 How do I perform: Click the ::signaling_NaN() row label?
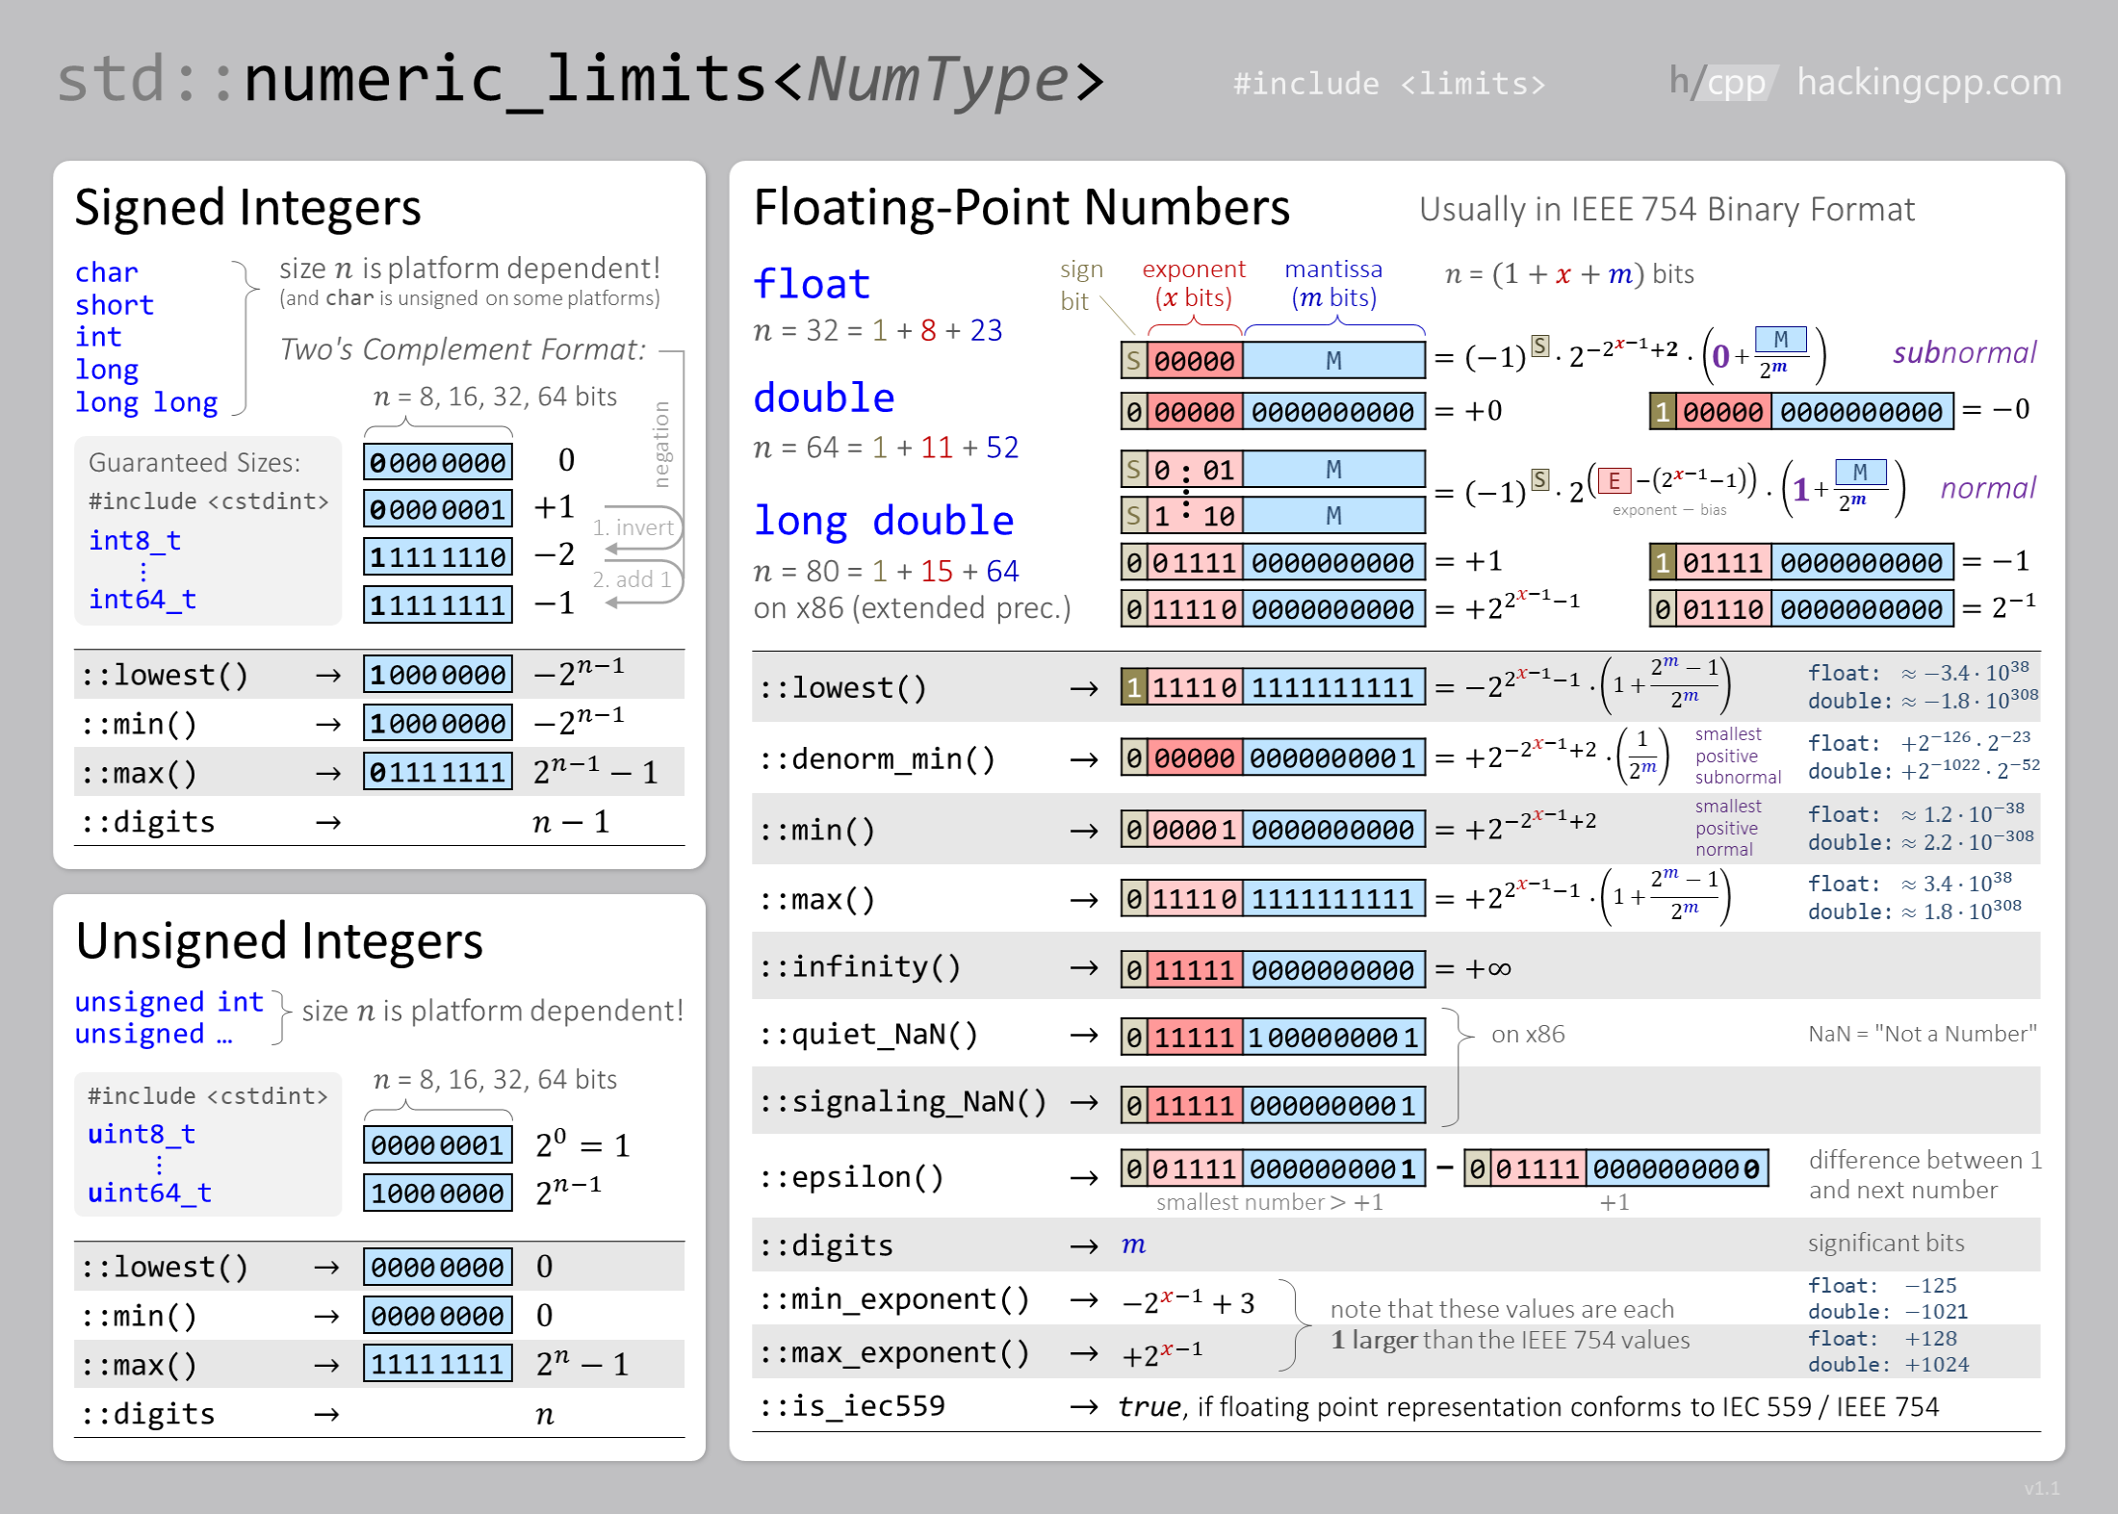(x=902, y=1102)
